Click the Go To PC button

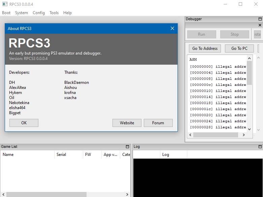(x=239, y=48)
